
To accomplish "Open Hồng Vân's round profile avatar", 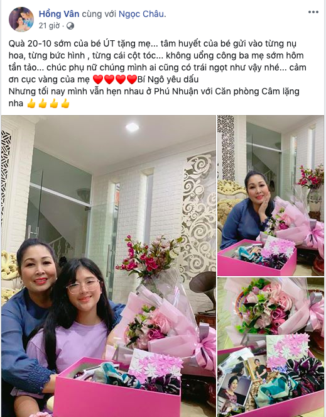I will pos(21,19).
